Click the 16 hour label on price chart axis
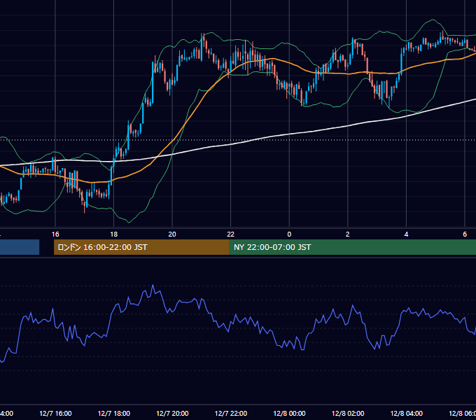Screen dimensions: 476x420 click(x=55, y=234)
